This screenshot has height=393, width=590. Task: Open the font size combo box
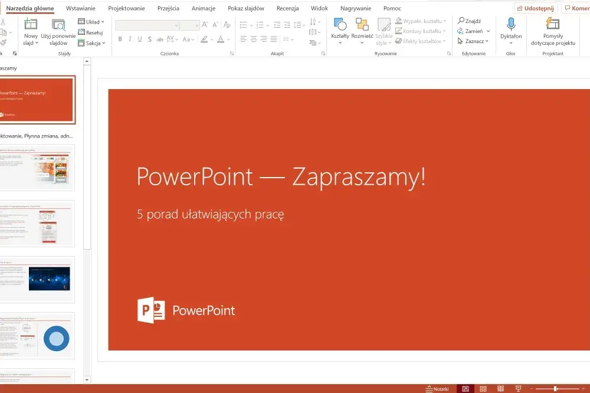189,25
